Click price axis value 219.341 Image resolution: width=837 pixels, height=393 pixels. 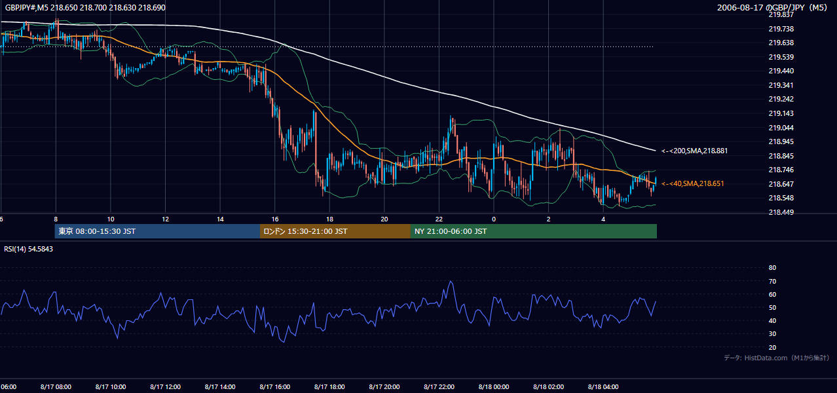click(781, 85)
